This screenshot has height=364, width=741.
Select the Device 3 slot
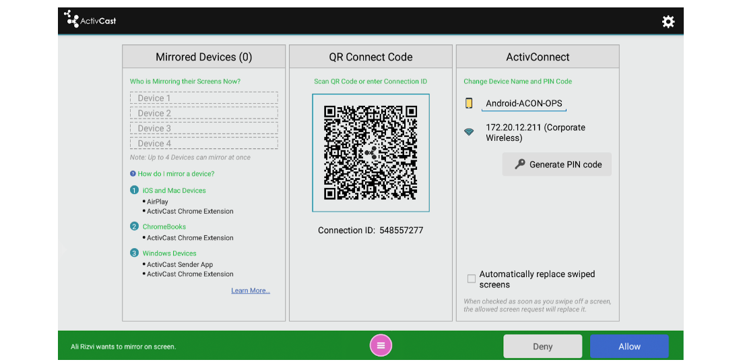click(203, 128)
